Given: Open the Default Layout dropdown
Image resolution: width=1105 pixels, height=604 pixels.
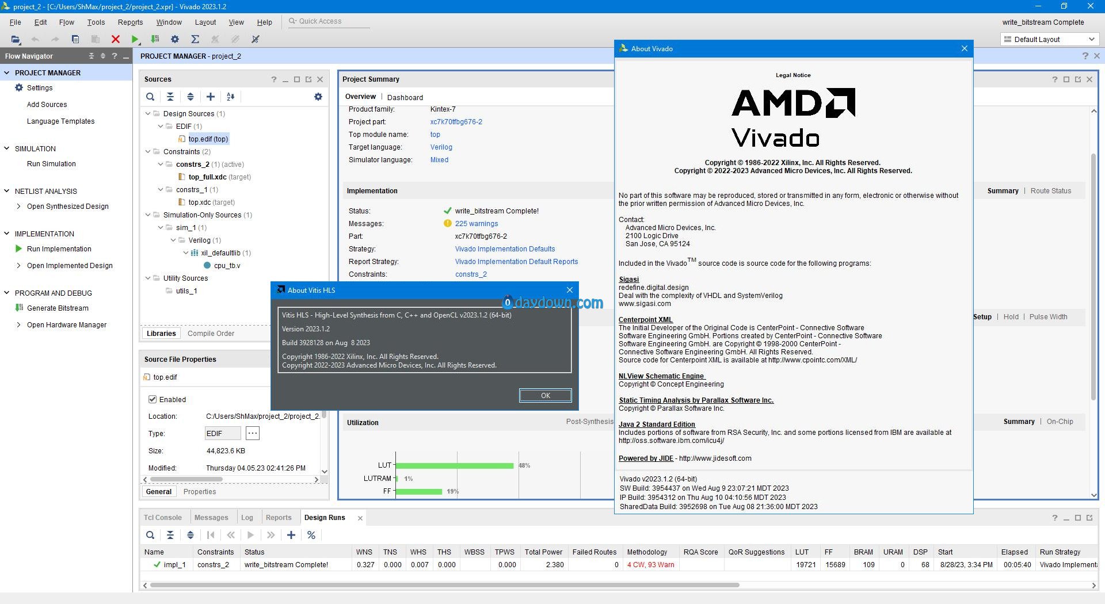Looking at the screenshot, I should coord(1049,39).
